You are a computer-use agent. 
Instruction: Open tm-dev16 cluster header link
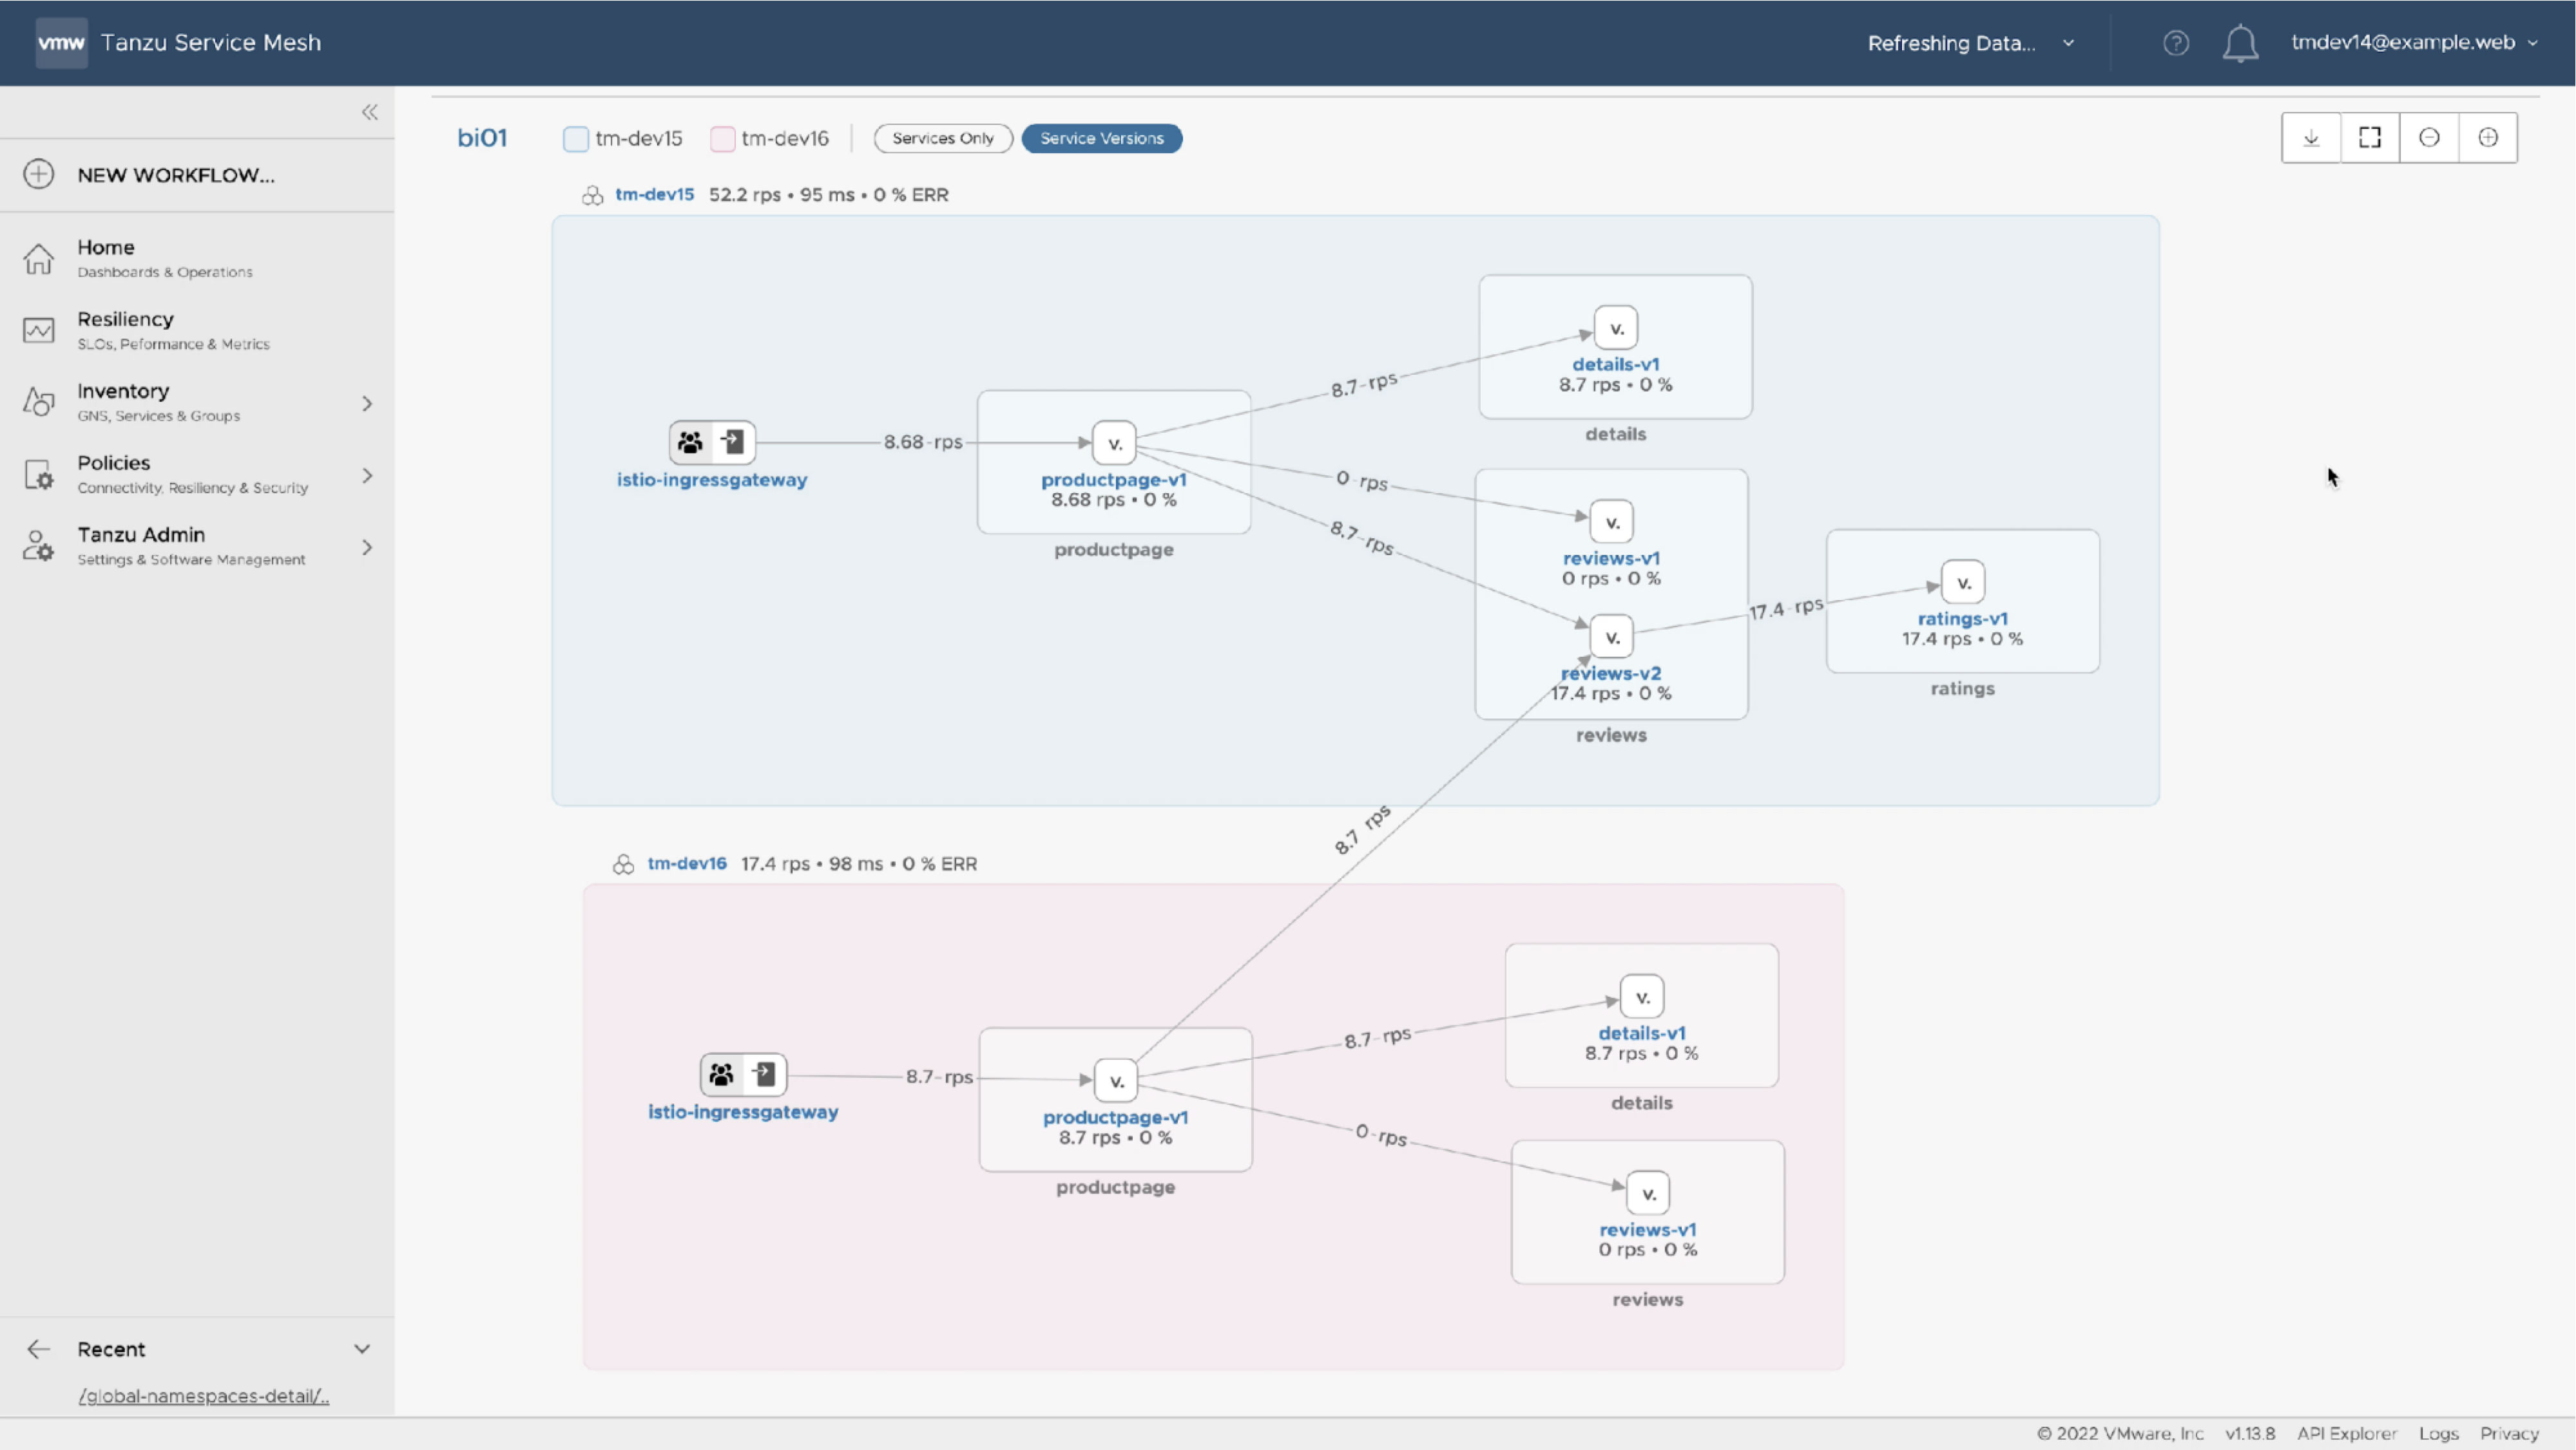tap(687, 863)
